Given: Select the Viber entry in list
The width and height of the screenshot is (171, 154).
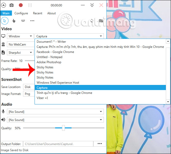Looking at the screenshot, I should coord(100,98).
